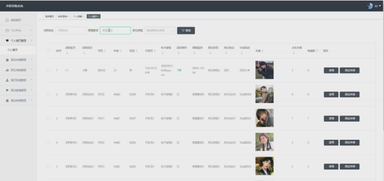Click the 面试结果管理 sidebar icon
This screenshot has width=384, height=181.
point(7,101)
